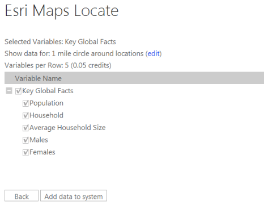Open the edit link for data area
264x209 pixels.
coord(154,53)
